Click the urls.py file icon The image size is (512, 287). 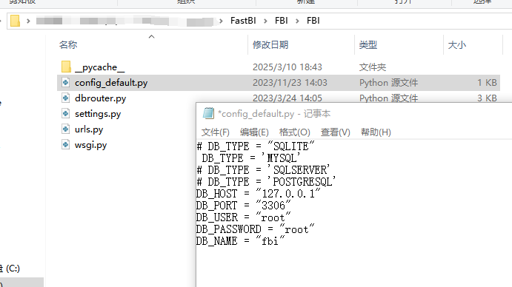tap(66, 129)
